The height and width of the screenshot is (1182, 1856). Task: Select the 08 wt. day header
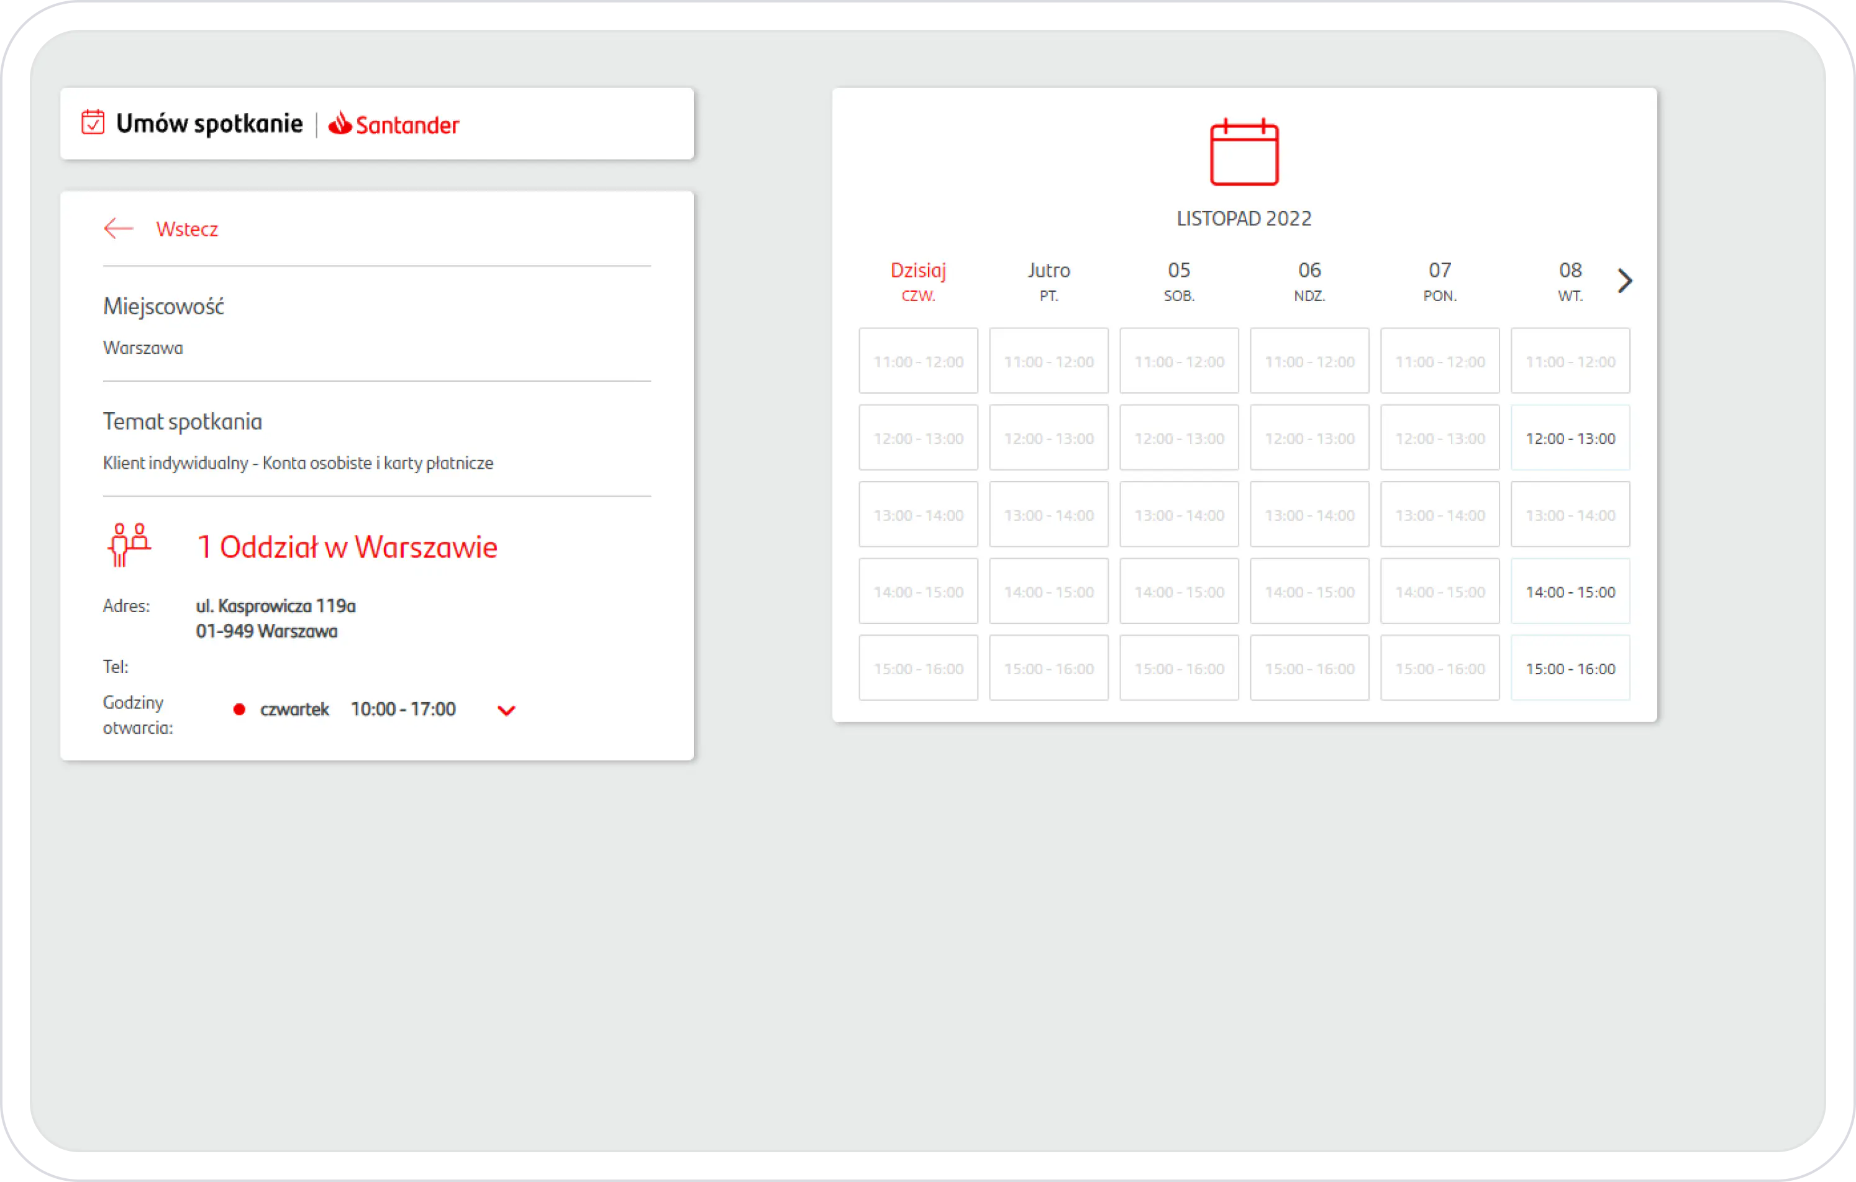[x=1569, y=281]
